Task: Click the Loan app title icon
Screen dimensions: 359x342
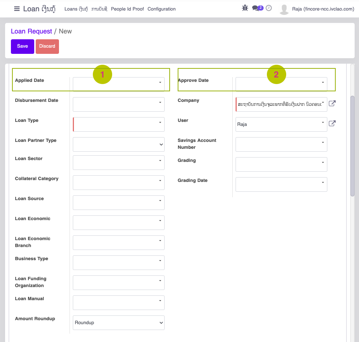Action: point(34,9)
